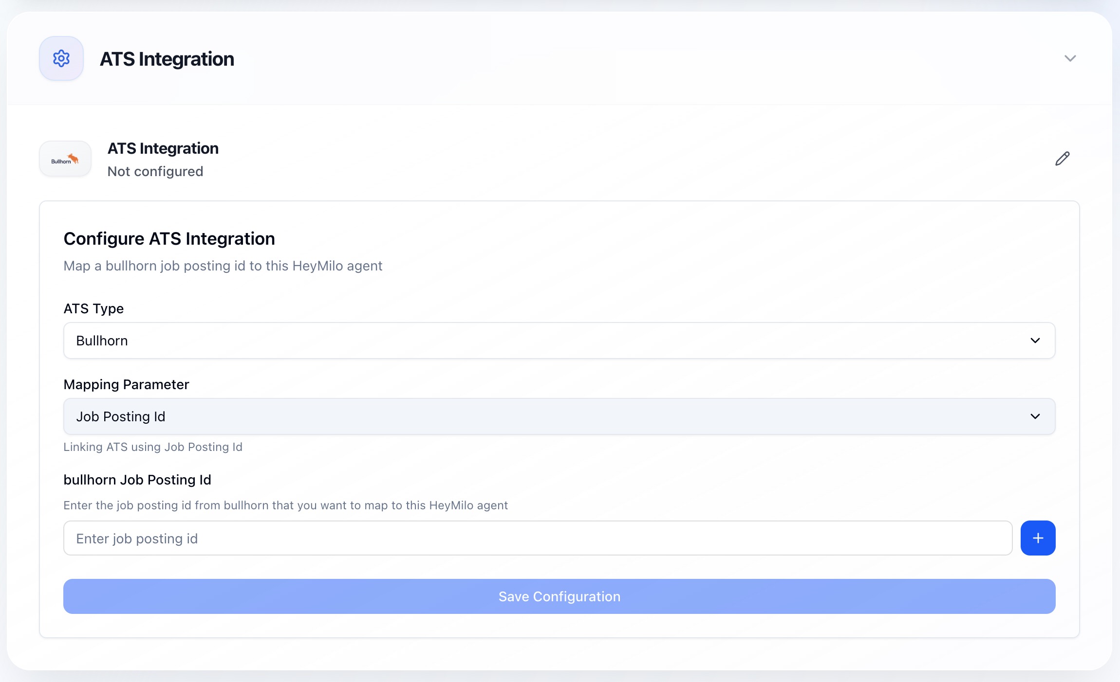The width and height of the screenshot is (1120, 682).
Task: Click the chevron arrow in the Mapping Parameter field
Action: pos(1035,416)
